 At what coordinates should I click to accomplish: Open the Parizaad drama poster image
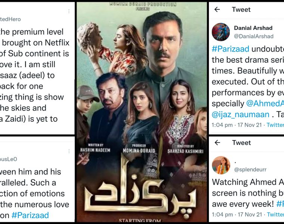pyautogui.click(x=142, y=112)
